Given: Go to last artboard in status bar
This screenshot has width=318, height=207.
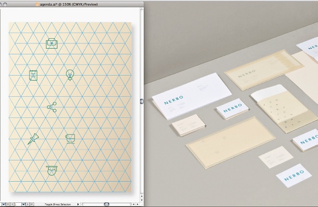Looking at the screenshot, I should click(32, 204).
